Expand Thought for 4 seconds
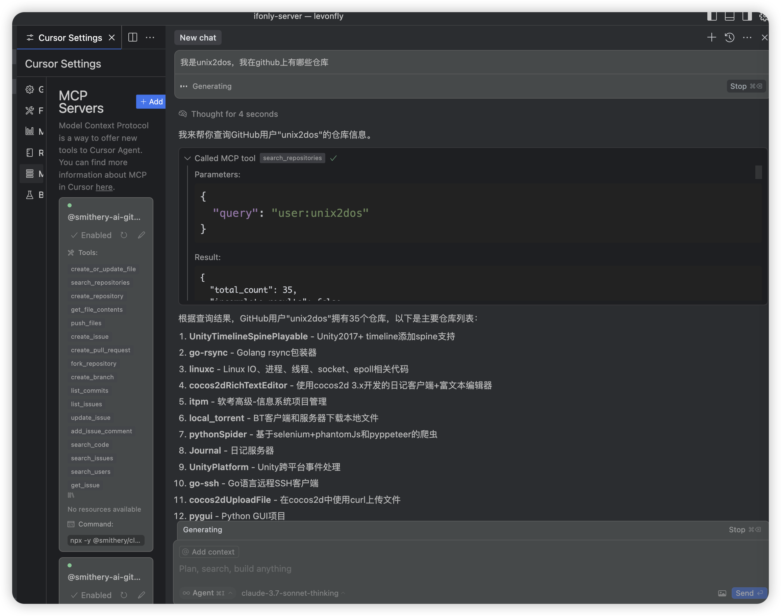 pos(234,114)
